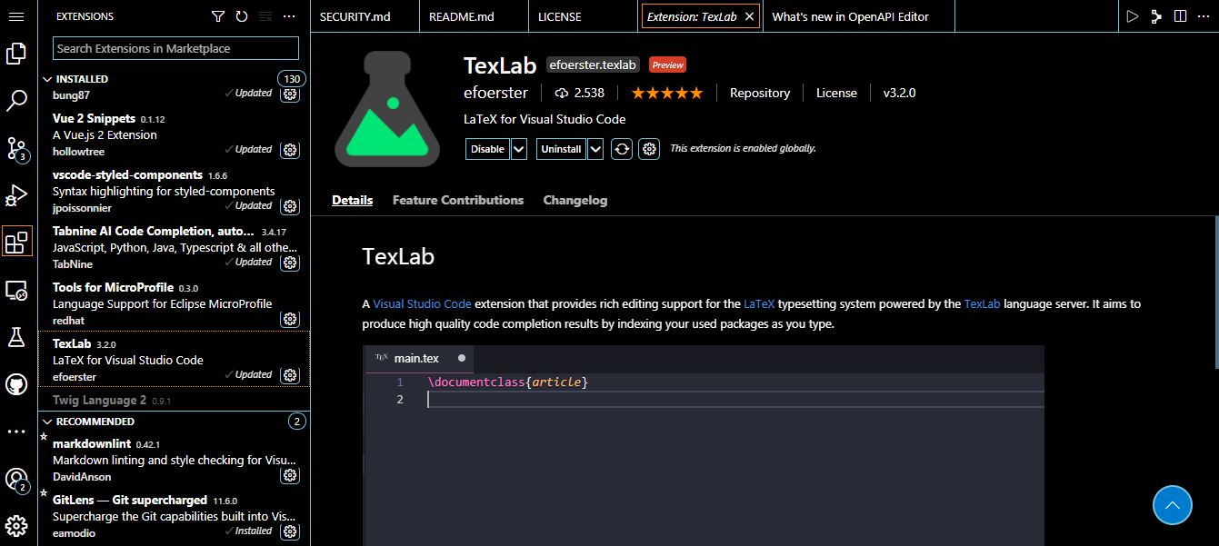
Task: Select the markdownlint recommended extension
Action: pos(174,460)
